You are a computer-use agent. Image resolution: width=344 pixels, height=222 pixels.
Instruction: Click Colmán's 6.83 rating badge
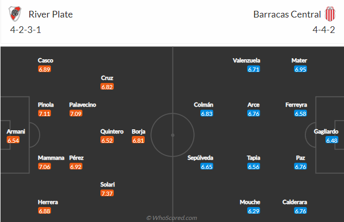(207, 113)
